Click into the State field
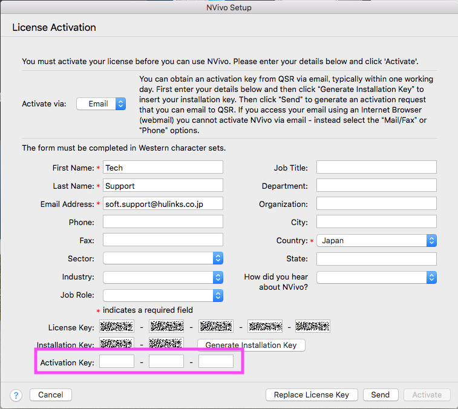Viewport: 458px width, 409px height. coord(376,259)
